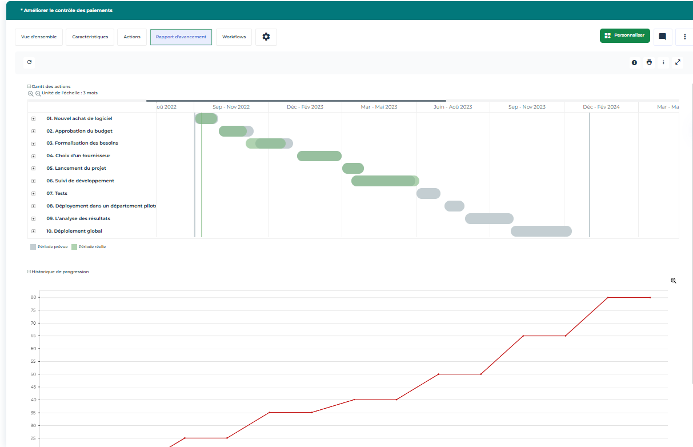Zoom in the Gantt scale
This screenshot has width=693, height=447.
coord(31,93)
